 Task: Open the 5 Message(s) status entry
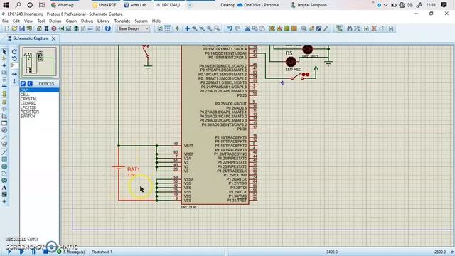click(71, 252)
